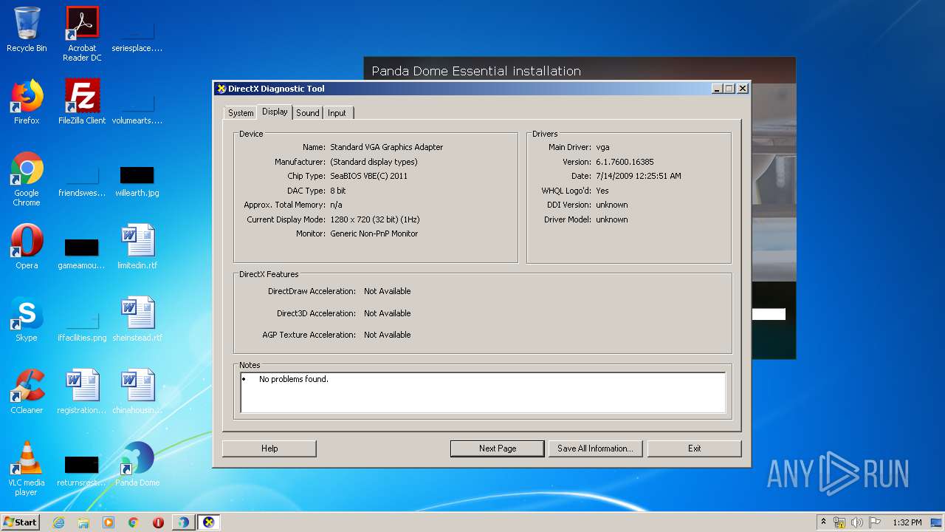Click the AGP Texture Acceleration label
The height and width of the screenshot is (532, 945).
pos(309,335)
